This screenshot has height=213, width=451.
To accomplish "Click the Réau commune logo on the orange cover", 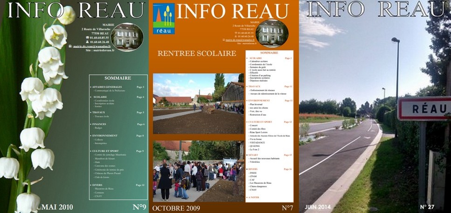I will 164,19.
